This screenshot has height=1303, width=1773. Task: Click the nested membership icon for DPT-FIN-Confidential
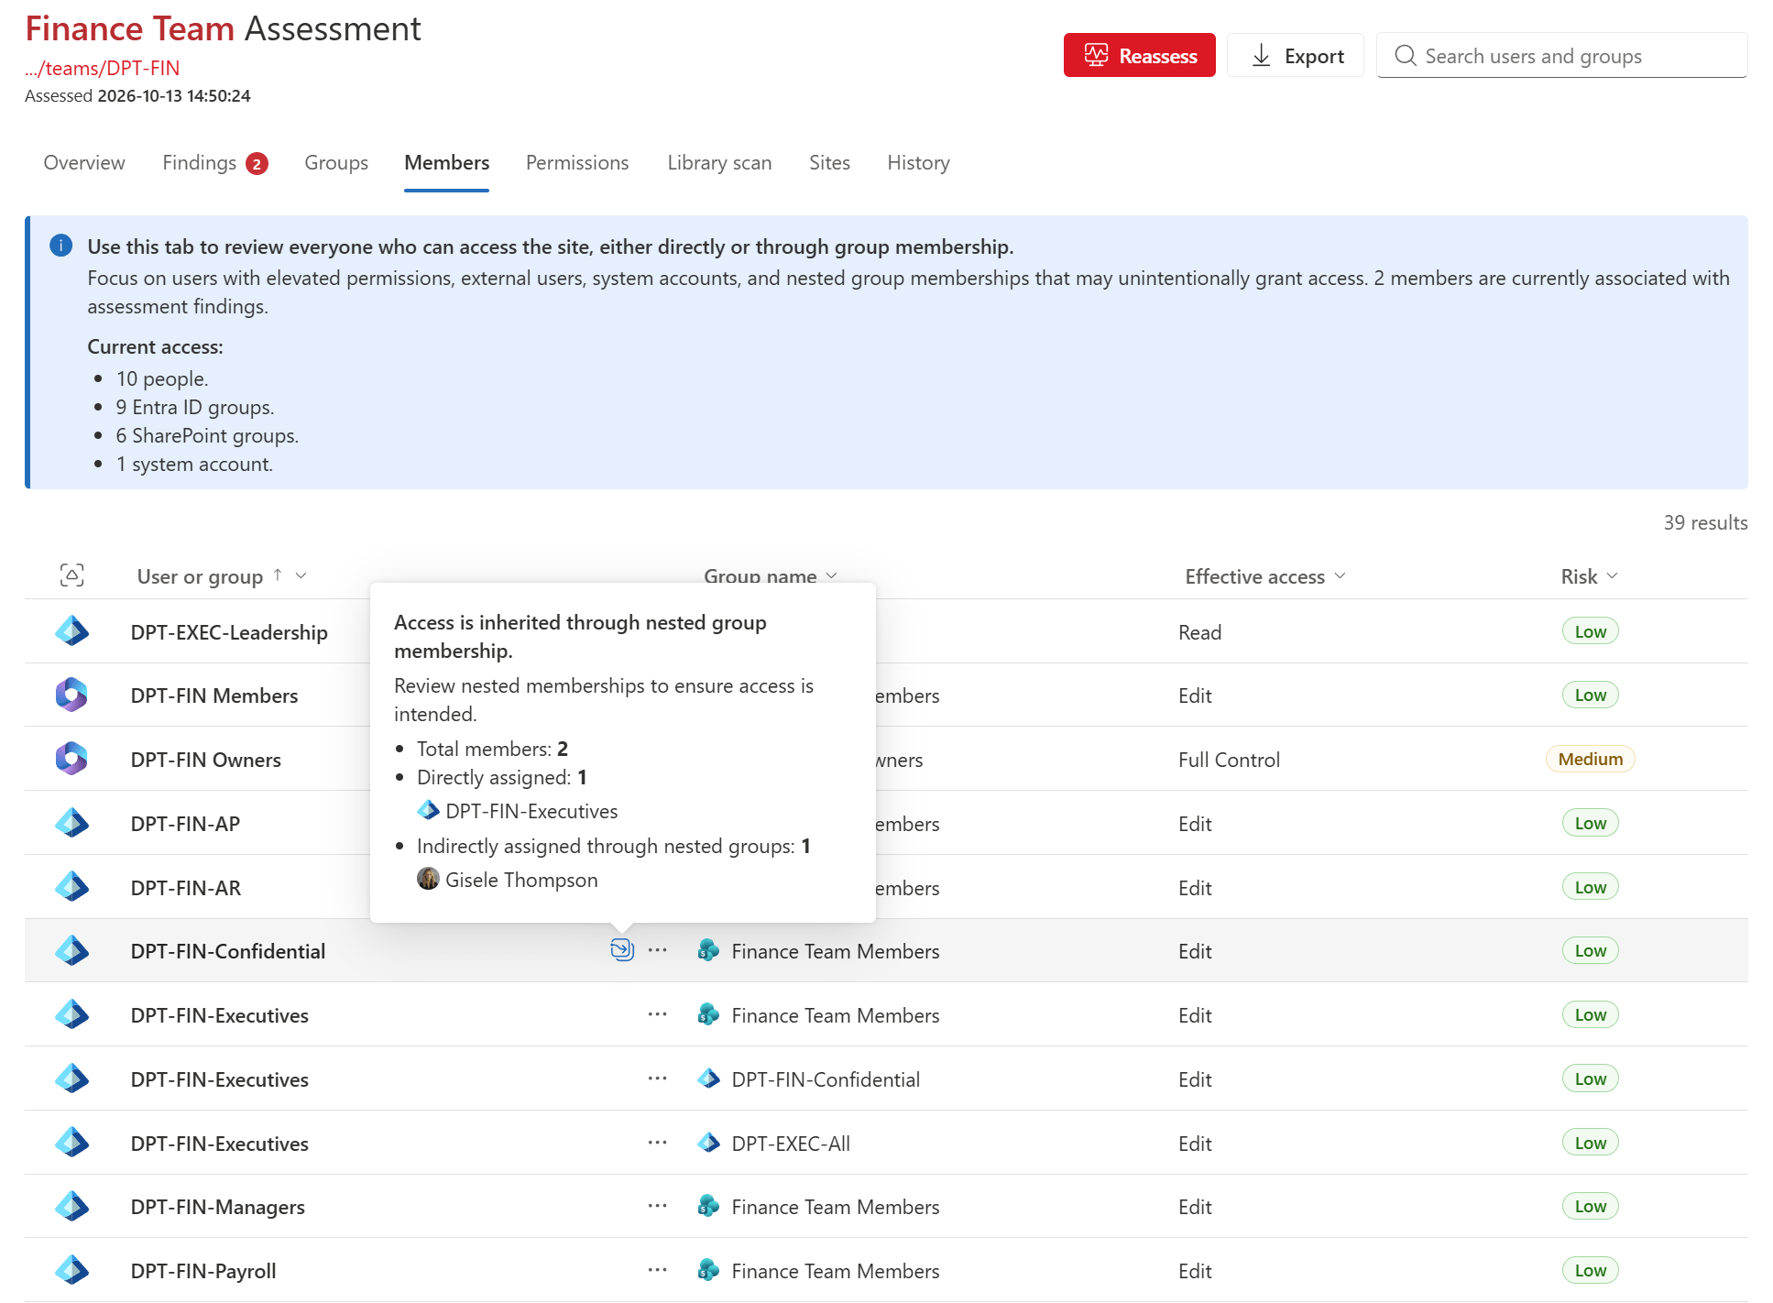point(622,950)
